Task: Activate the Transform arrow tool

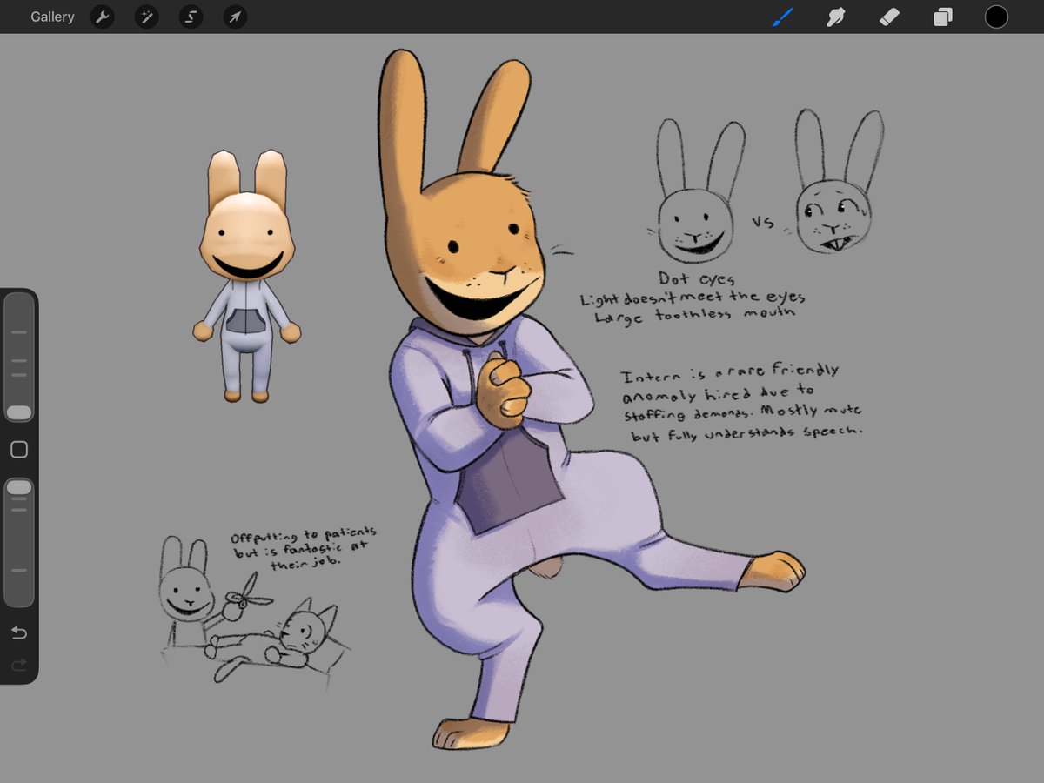Action: coord(235,17)
